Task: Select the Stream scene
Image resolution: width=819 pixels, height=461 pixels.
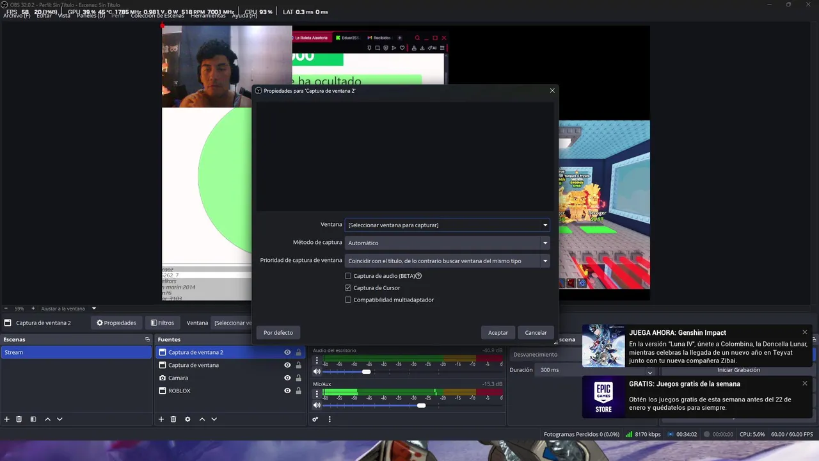Action: pos(76,352)
